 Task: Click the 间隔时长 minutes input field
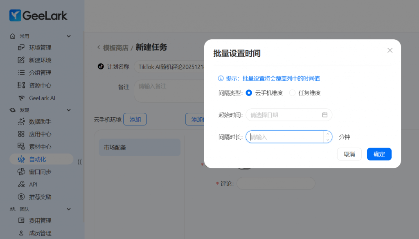(284, 137)
